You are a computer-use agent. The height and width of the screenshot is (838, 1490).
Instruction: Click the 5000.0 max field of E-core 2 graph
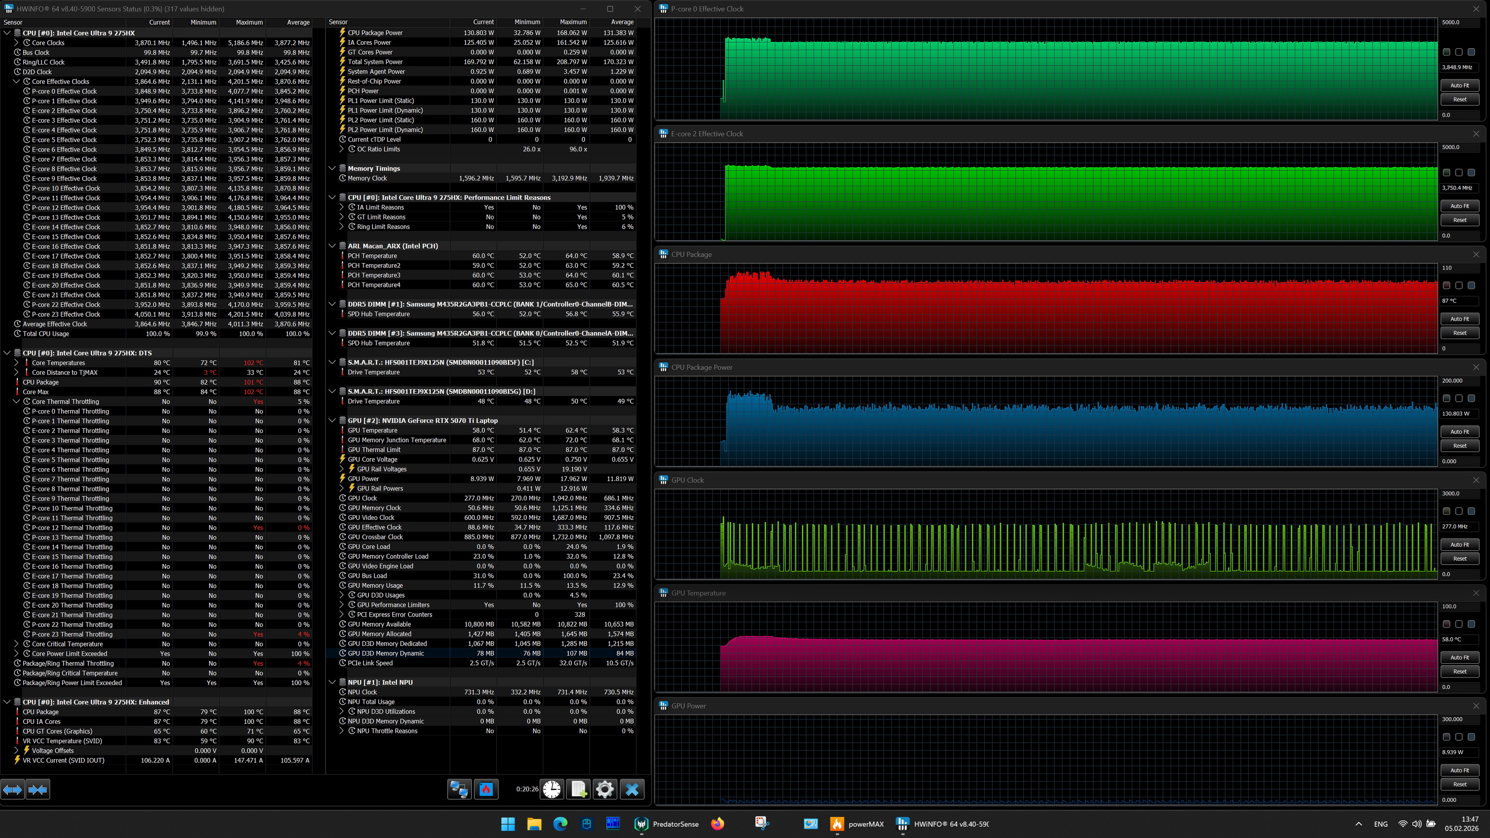tap(1458, 147)
